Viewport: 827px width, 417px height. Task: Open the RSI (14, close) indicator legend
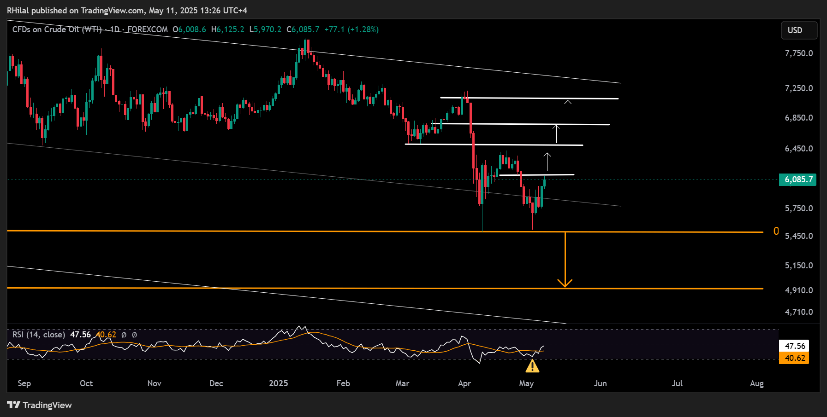39,335
